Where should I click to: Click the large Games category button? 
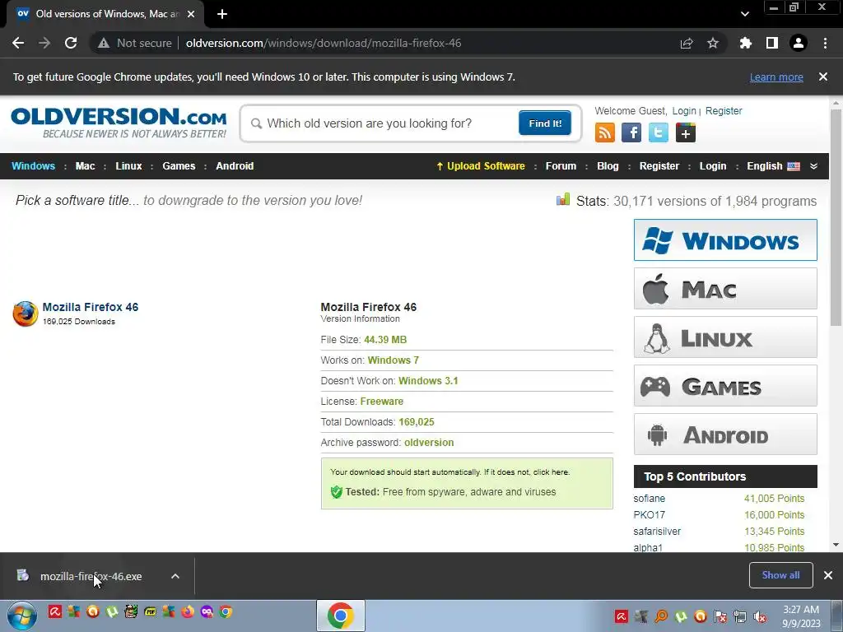coord(725,386)
